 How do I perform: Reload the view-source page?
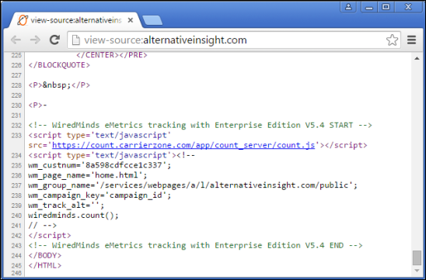pos(54,40)
